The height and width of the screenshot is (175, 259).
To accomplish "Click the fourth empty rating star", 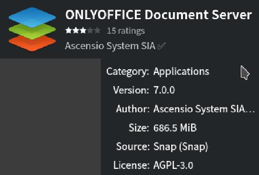I will (x=90, y=30).
